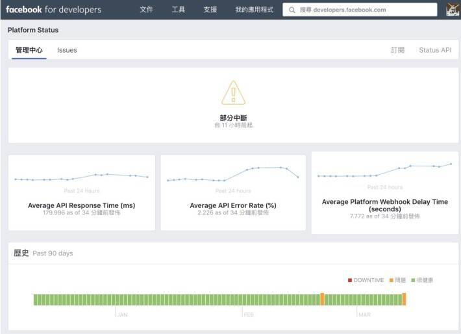Open the 工具 menu
The image size is (461, 334).
click(178, 10)
